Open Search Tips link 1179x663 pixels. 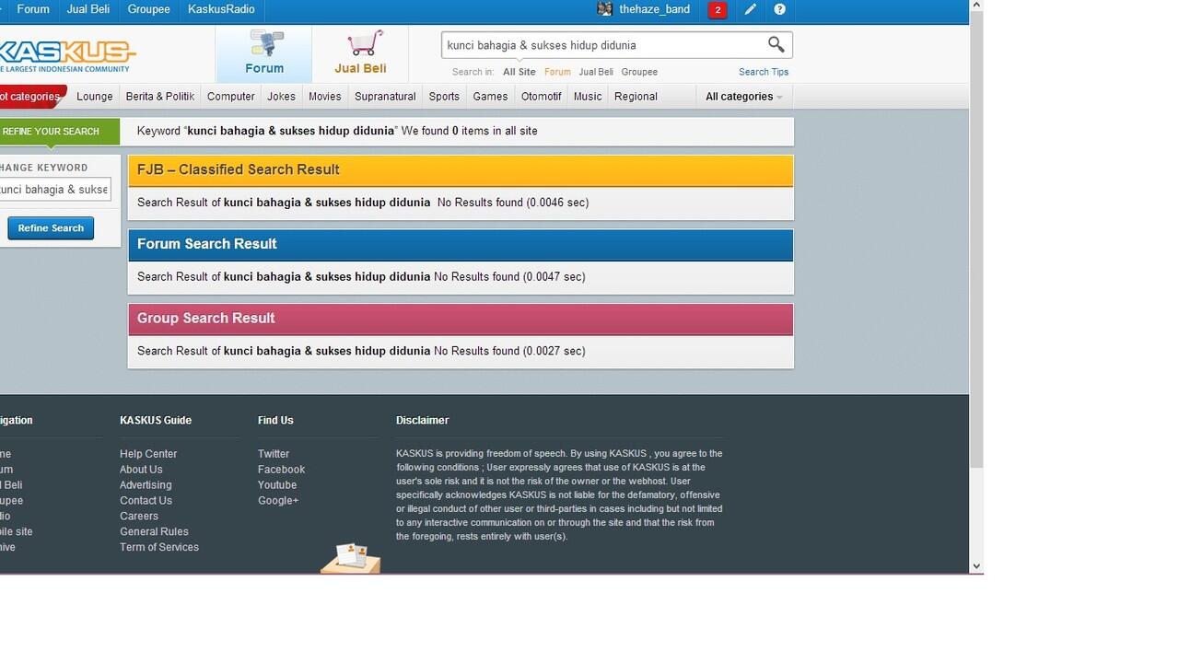coord(764,72)
